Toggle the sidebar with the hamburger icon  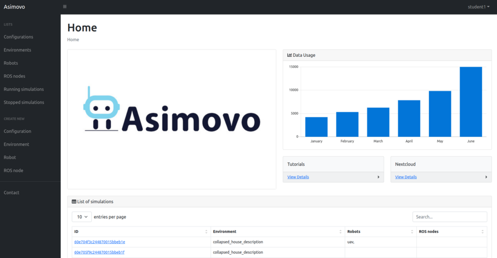click(65, 7)
